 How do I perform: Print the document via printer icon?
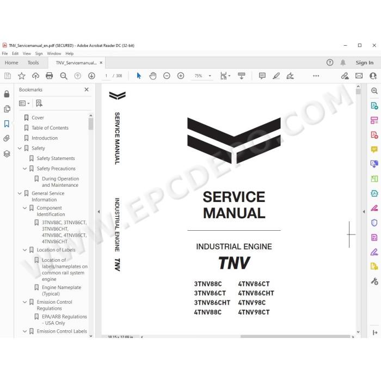pos(50,76)
